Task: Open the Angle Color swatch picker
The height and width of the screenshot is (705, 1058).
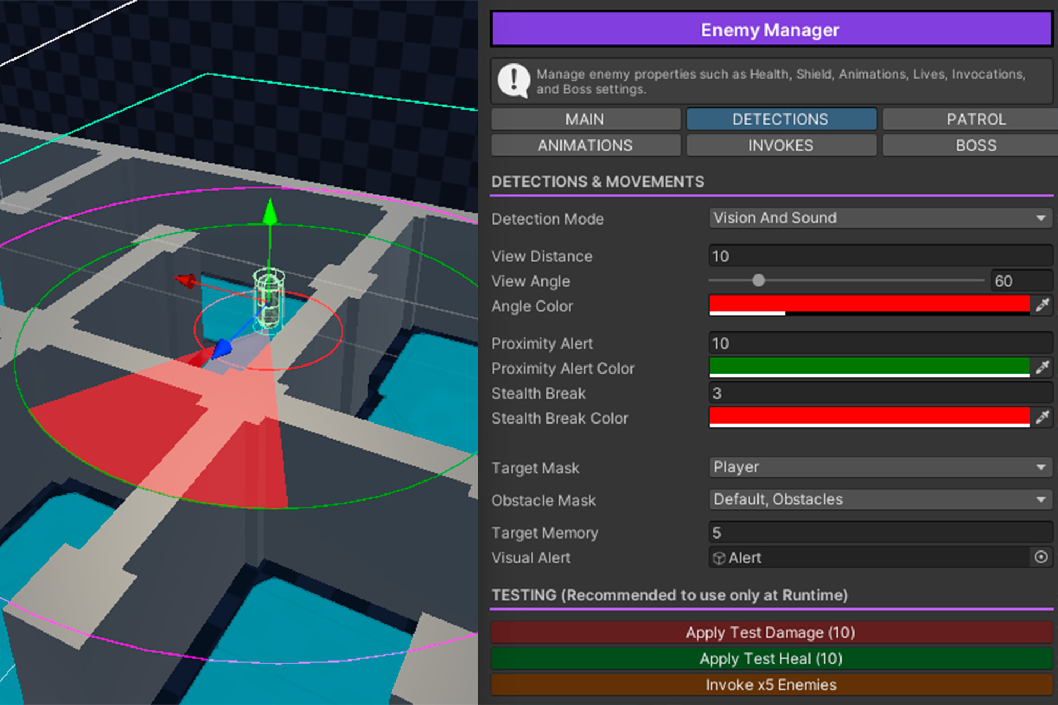Action: (868, 305)
